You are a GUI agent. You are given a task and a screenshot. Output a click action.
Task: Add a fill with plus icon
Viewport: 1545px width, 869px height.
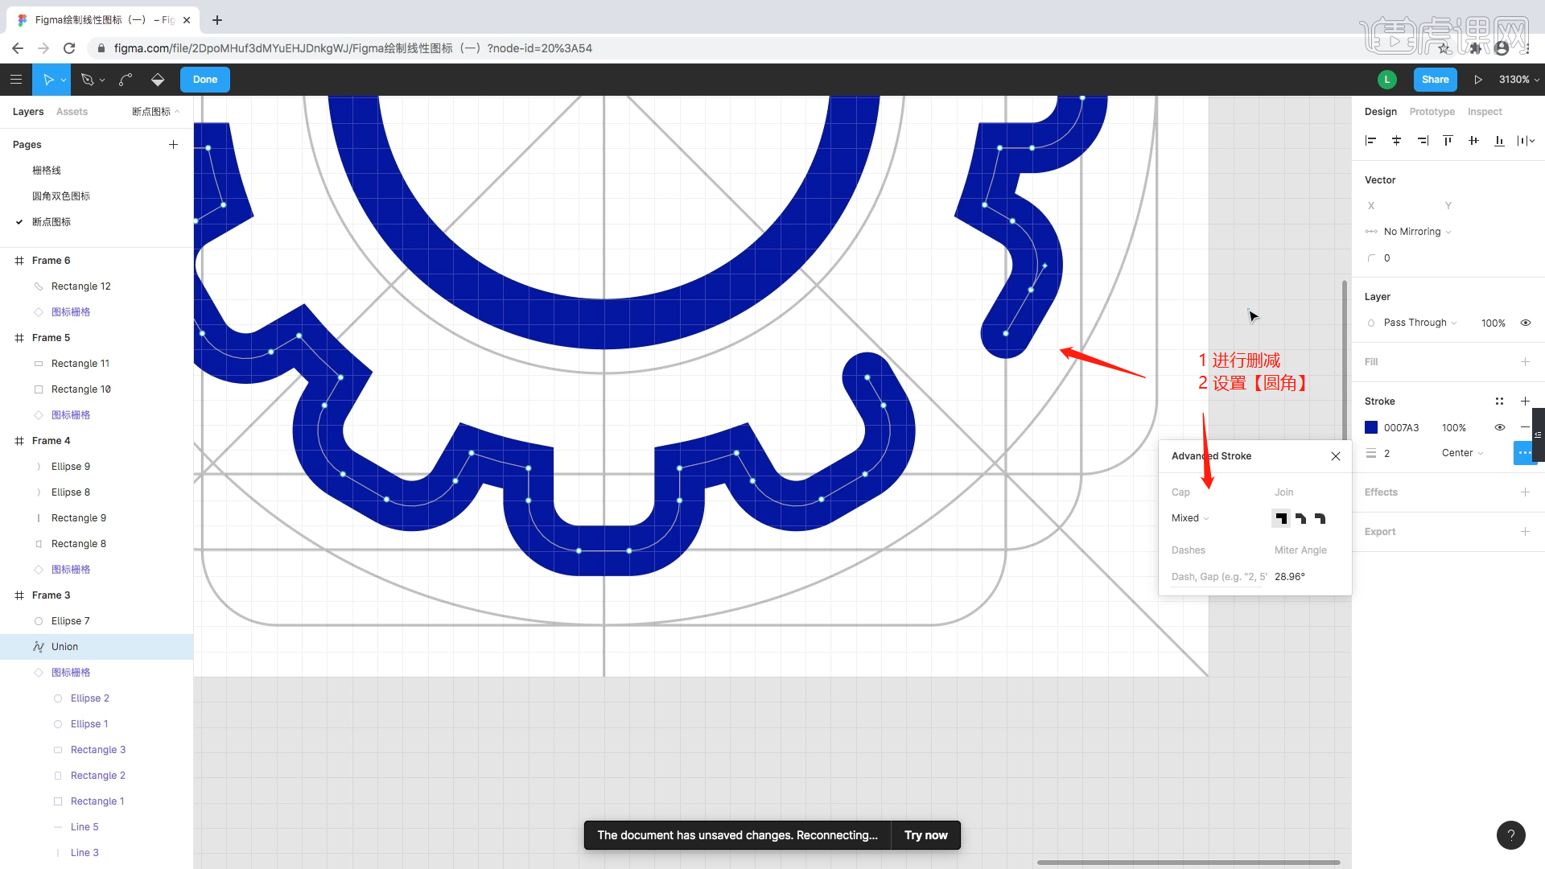(x=1525, y=362)
